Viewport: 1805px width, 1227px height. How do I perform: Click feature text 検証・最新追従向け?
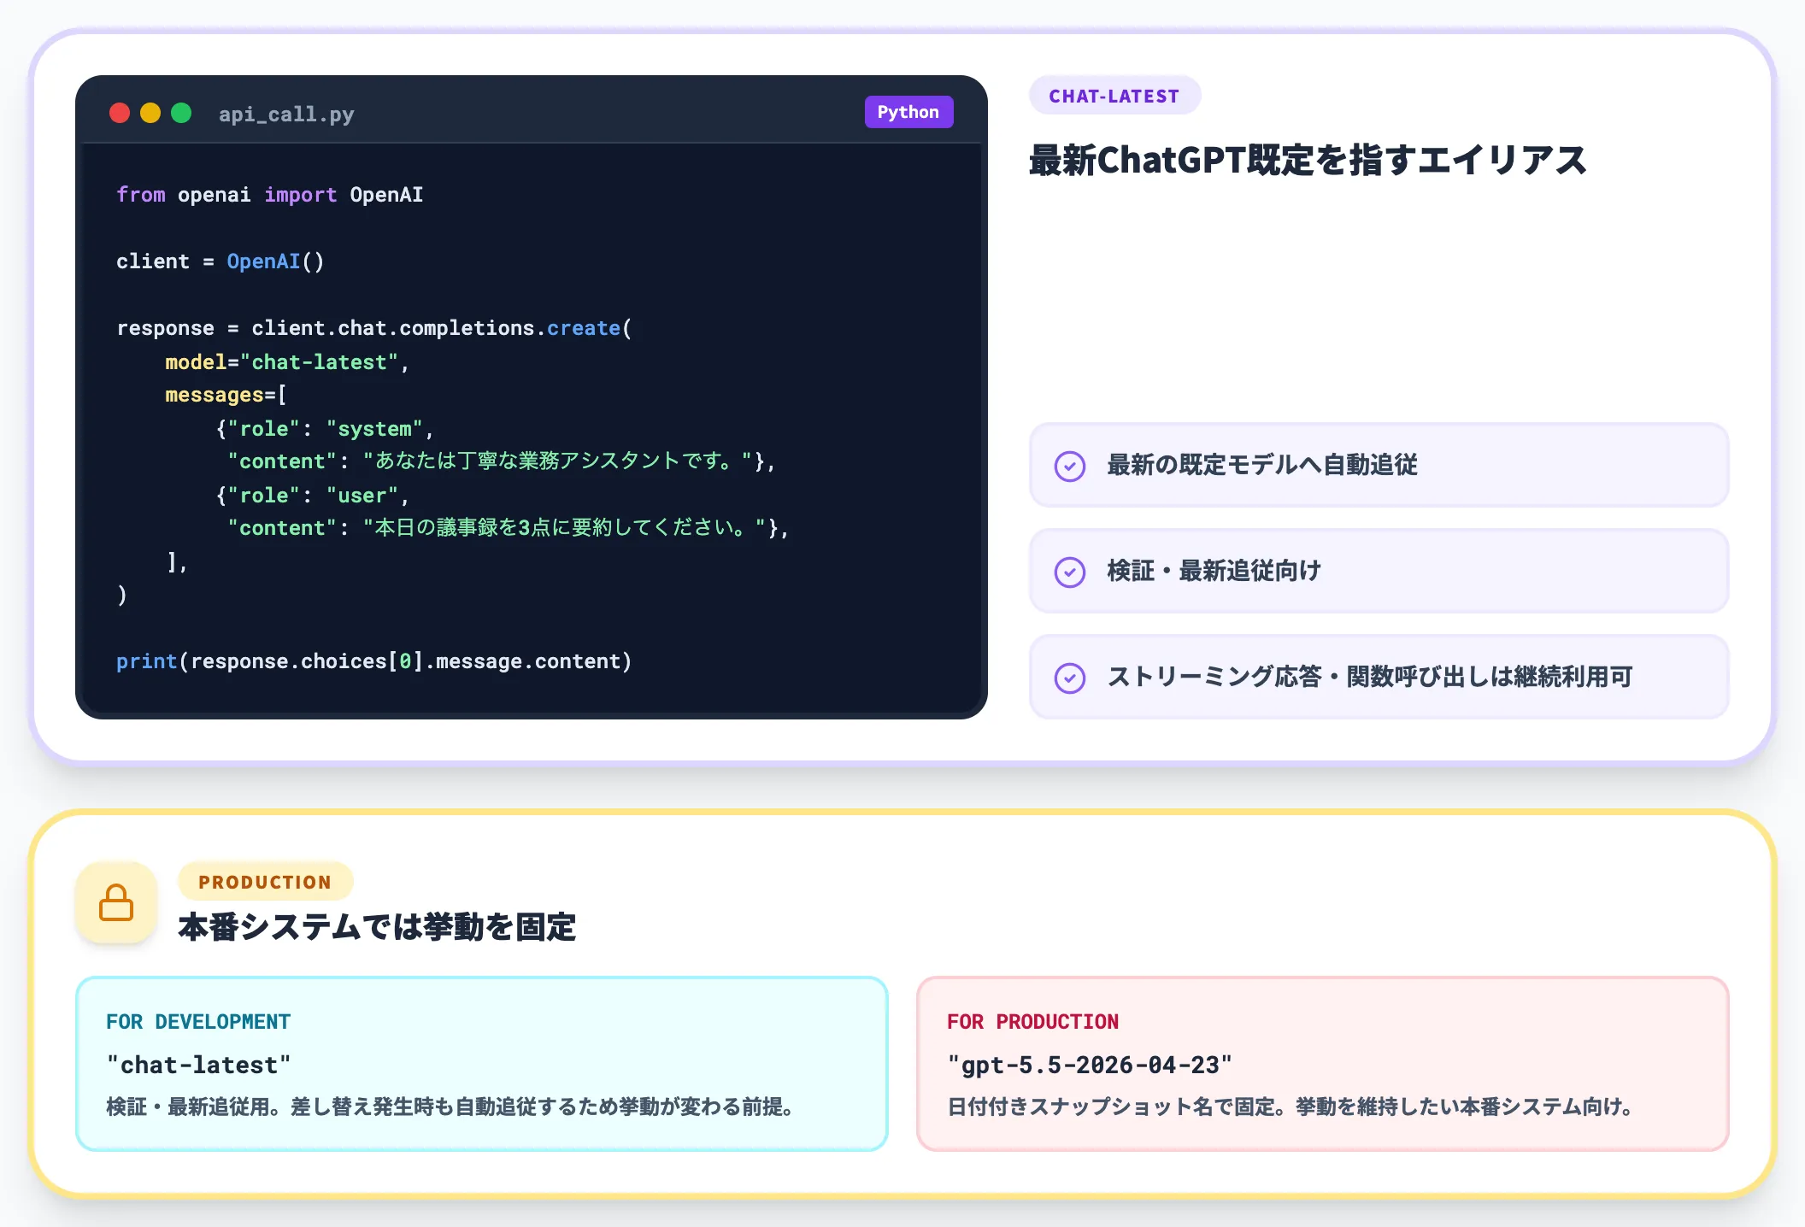[x=1214, y=571]
